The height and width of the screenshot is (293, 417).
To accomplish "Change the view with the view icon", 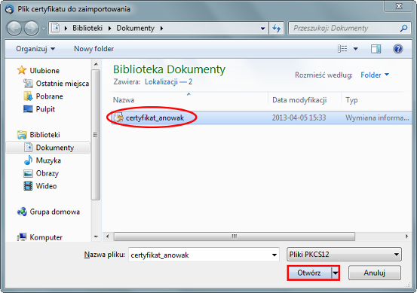I will [x=342, y=49].
